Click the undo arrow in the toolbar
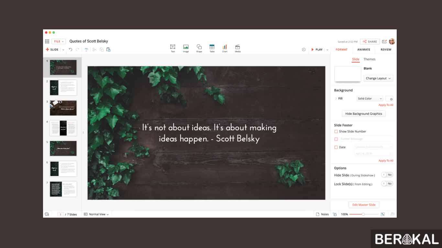Screen dimensions: 442x248 coord(71,49)
